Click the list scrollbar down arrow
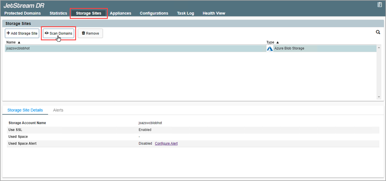Image resolution: width=386 pixels, height=181 pixels. pyautogui.click(x=379, y=97)
